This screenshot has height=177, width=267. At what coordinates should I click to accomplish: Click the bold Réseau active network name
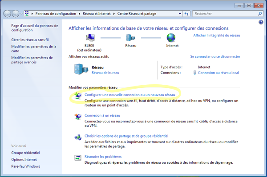(x=97, y=67)
